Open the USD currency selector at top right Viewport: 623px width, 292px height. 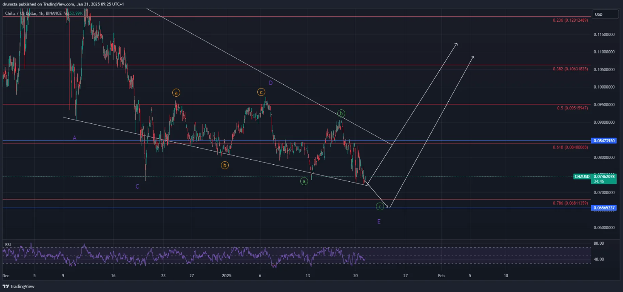point(604,14)
